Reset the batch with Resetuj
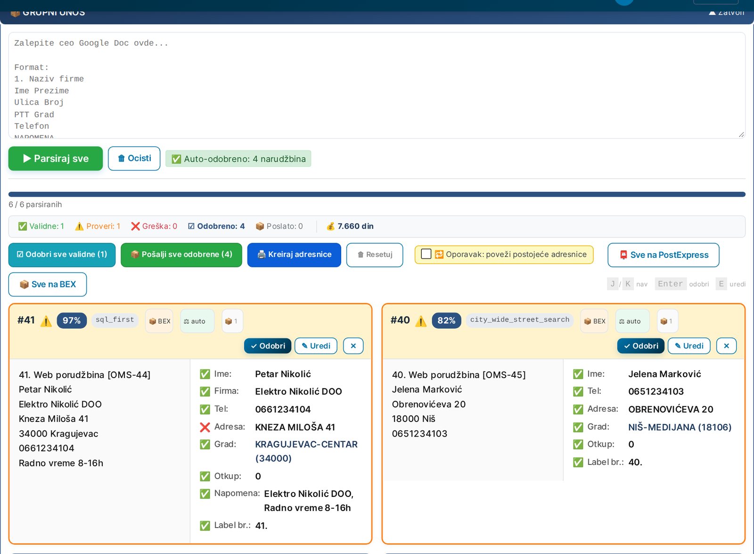Viewport: 754px width, 554px height. pyautogui.click(x=375, y=255)
